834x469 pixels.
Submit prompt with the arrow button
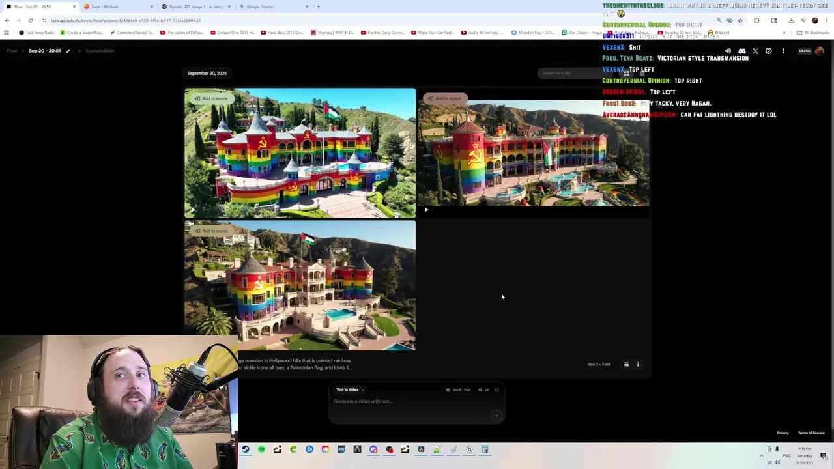click(x=496, y=415)
